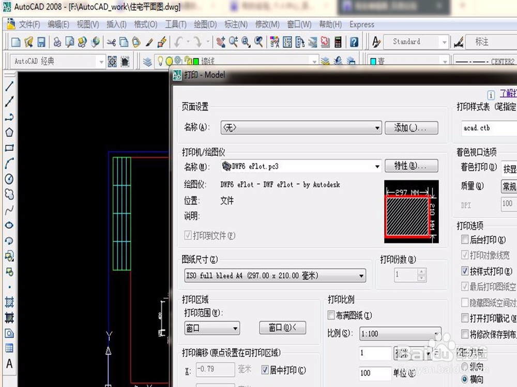Click the 了解打印 help link
The width and height of the screenshot is (517, 387).
(x=508, y=94)
